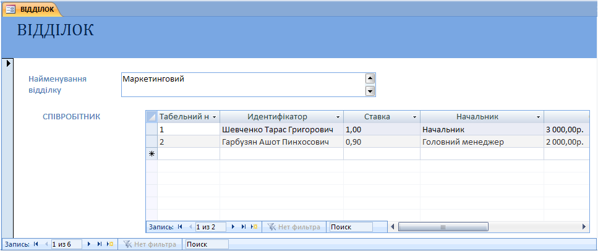
Task: Click cell Головний менеджер
Action: [x=482, y=142]
